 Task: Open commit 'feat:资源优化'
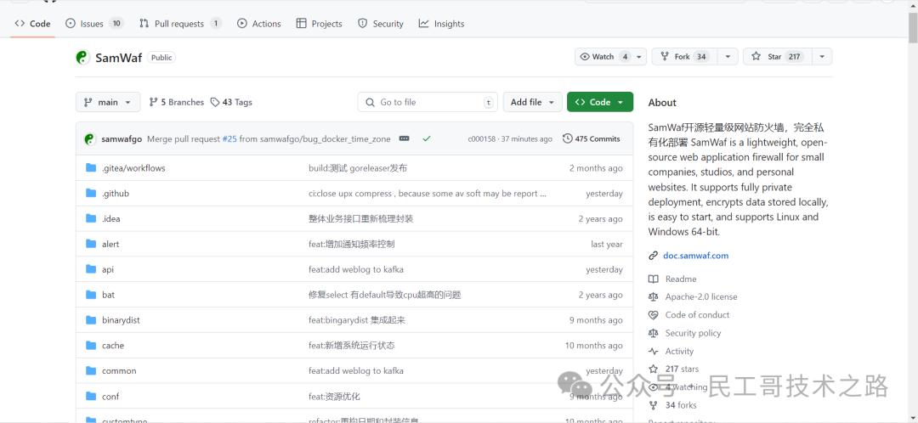tap(334, 397)
